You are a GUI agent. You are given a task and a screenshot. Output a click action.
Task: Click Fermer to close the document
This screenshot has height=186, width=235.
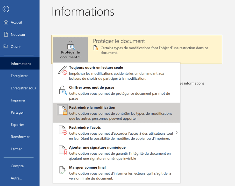coord(20,149)
